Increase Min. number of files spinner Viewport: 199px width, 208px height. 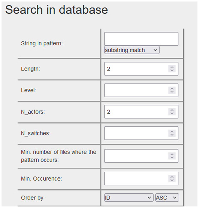coord(172,154)
